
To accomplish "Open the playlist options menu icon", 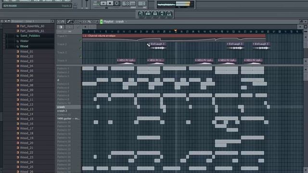I will click(59, 22).
